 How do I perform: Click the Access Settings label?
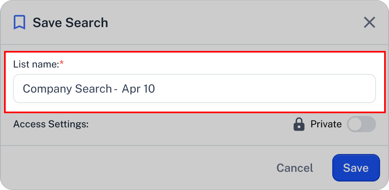(x=51, y=124)
